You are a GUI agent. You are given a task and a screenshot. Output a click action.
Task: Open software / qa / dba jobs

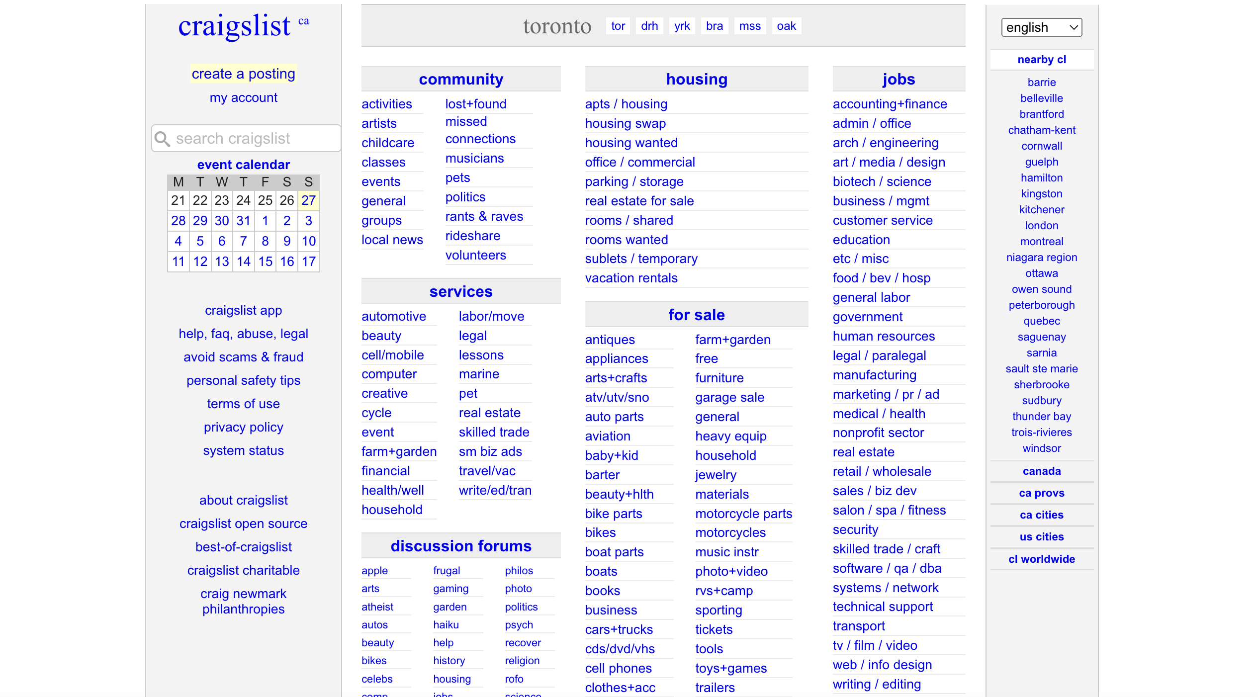click(887, 568)
